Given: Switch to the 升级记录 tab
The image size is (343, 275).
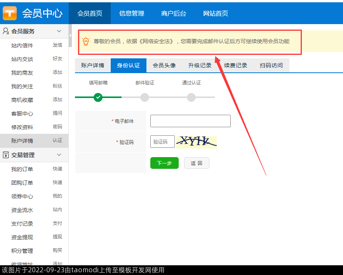Looking at the screenshot, I should pos(200,65).
